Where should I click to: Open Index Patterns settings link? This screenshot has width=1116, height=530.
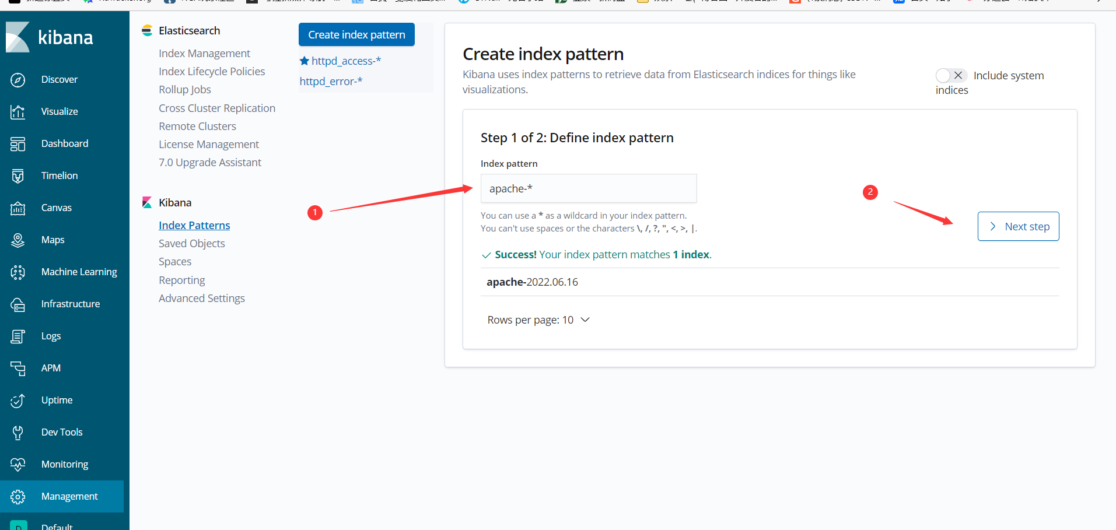(x=194, y=225)
